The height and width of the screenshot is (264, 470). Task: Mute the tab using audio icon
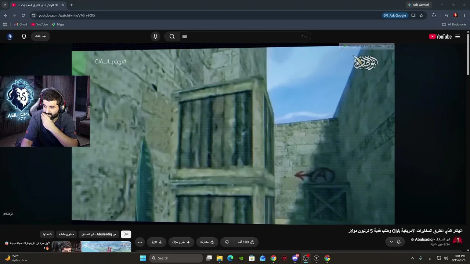tap(57, 5)
